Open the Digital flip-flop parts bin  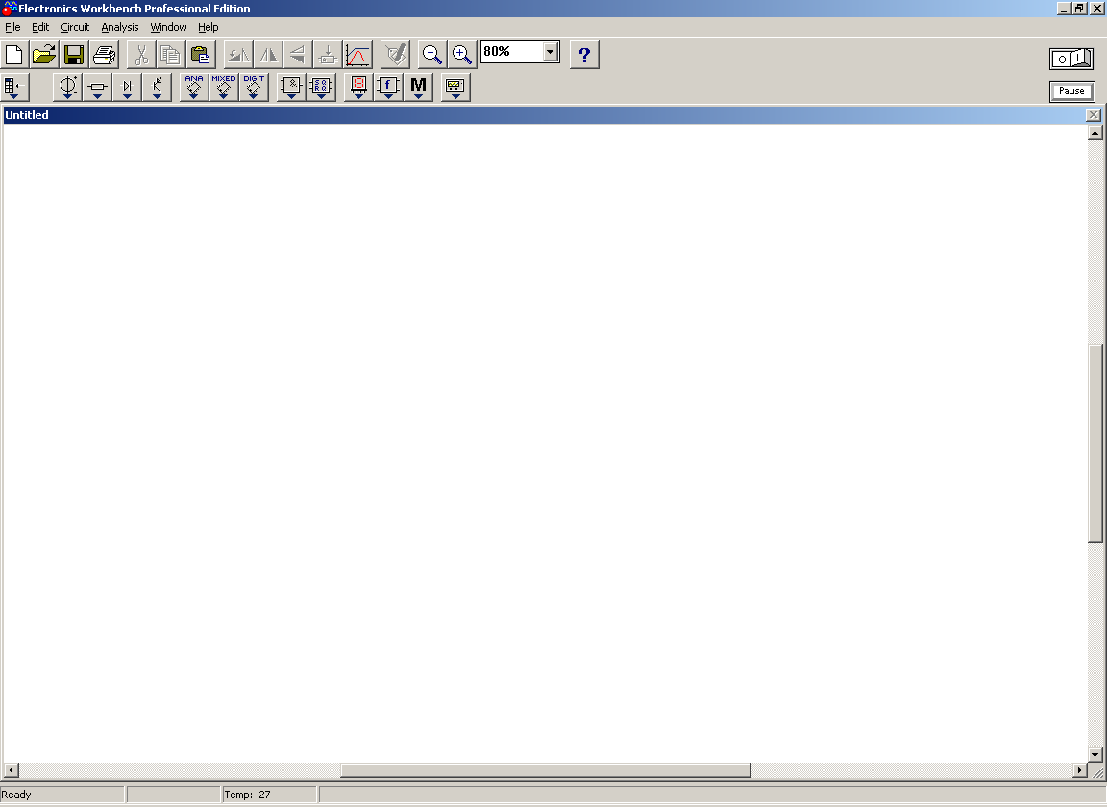(321, 86)
